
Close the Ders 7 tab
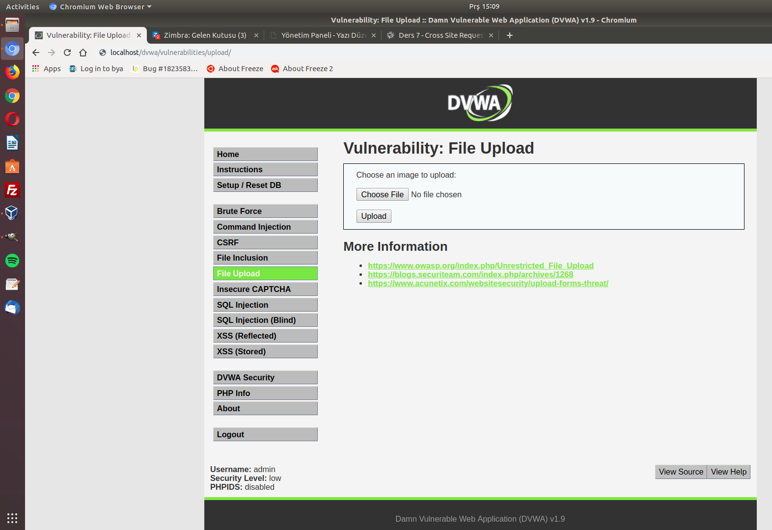(x=491, y=35)
